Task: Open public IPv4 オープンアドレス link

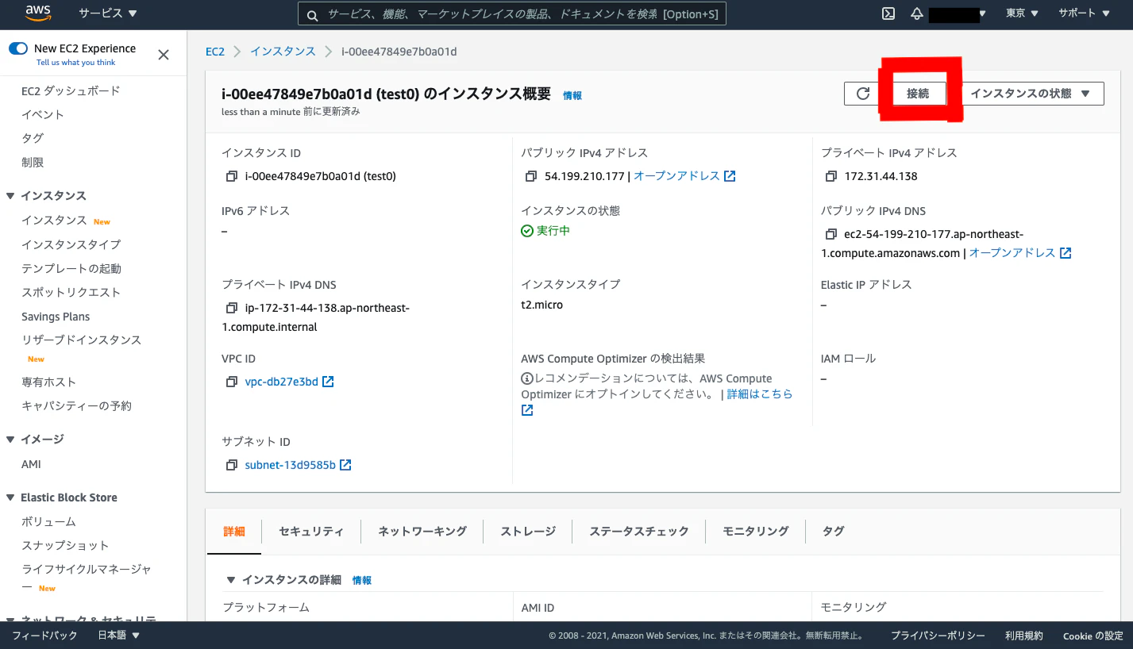Action: tap(676, 176)
